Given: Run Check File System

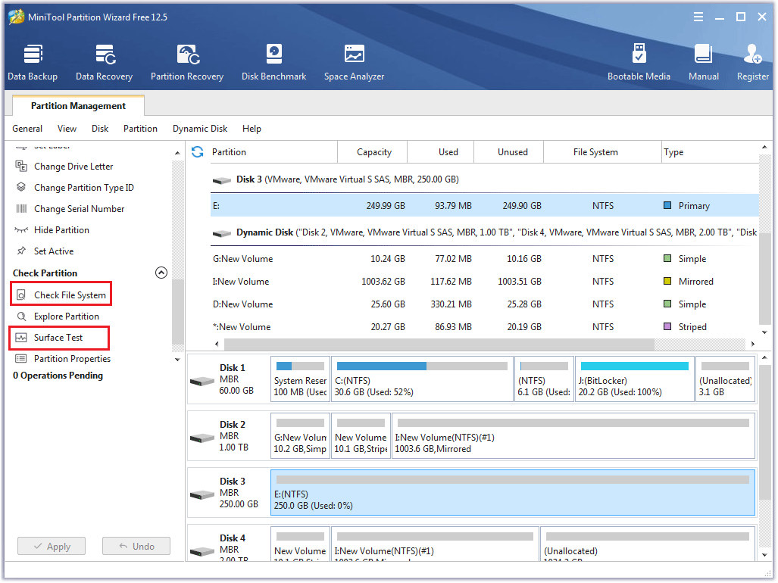Looking at the screenshot, I should click(61, 295).
